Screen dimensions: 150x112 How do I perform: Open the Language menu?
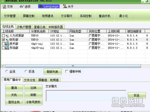tap(49, 6)
